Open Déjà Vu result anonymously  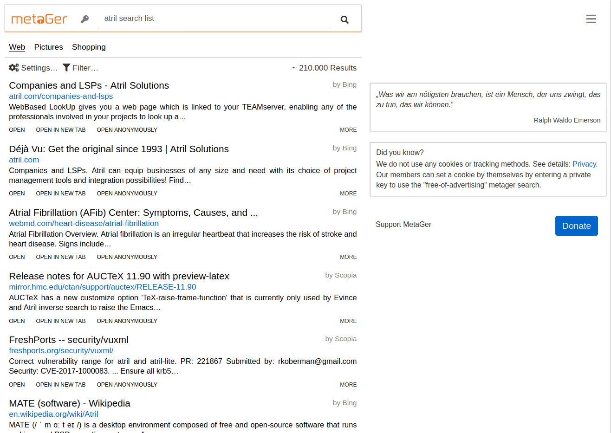(x=127, y=194)
